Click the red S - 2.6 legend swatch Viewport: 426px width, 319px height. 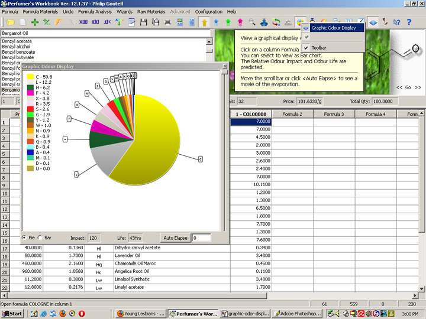point(30,109)
